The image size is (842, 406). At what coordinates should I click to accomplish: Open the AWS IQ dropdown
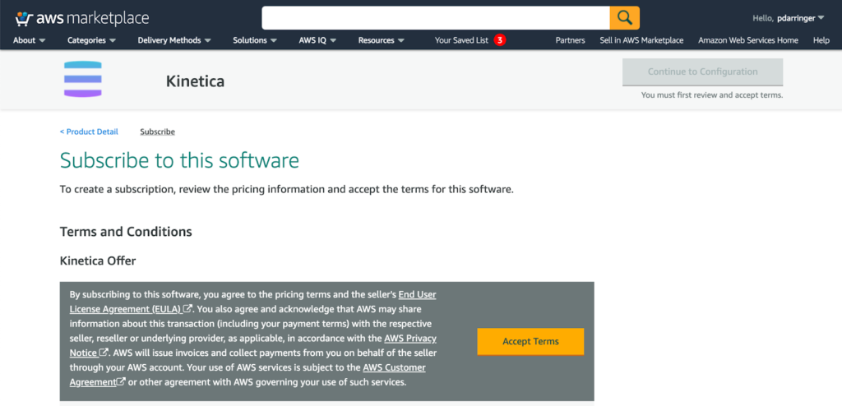pos(317,40)
